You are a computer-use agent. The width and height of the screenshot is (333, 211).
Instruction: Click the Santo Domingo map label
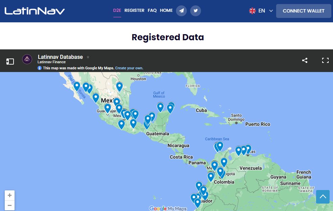pos(236,117)
